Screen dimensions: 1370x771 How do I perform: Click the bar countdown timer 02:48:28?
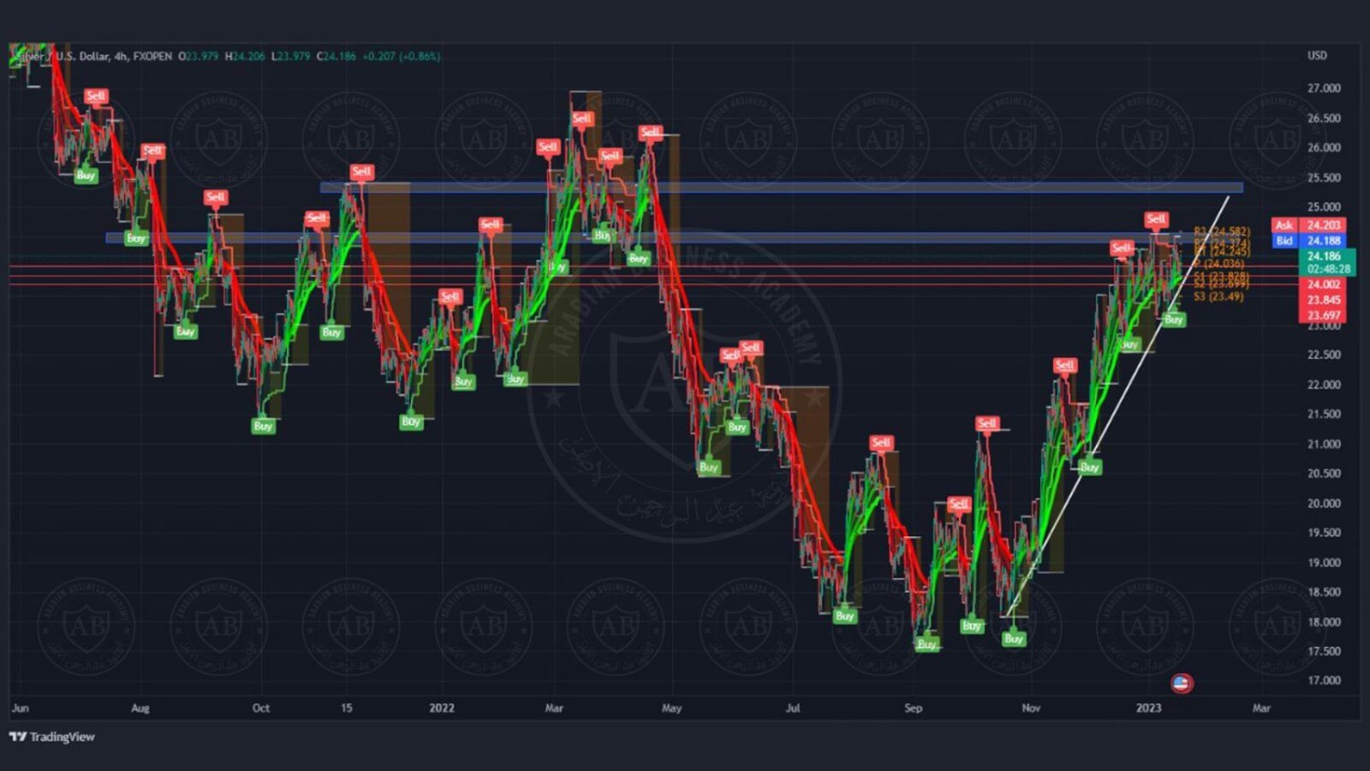point(1328,269)
